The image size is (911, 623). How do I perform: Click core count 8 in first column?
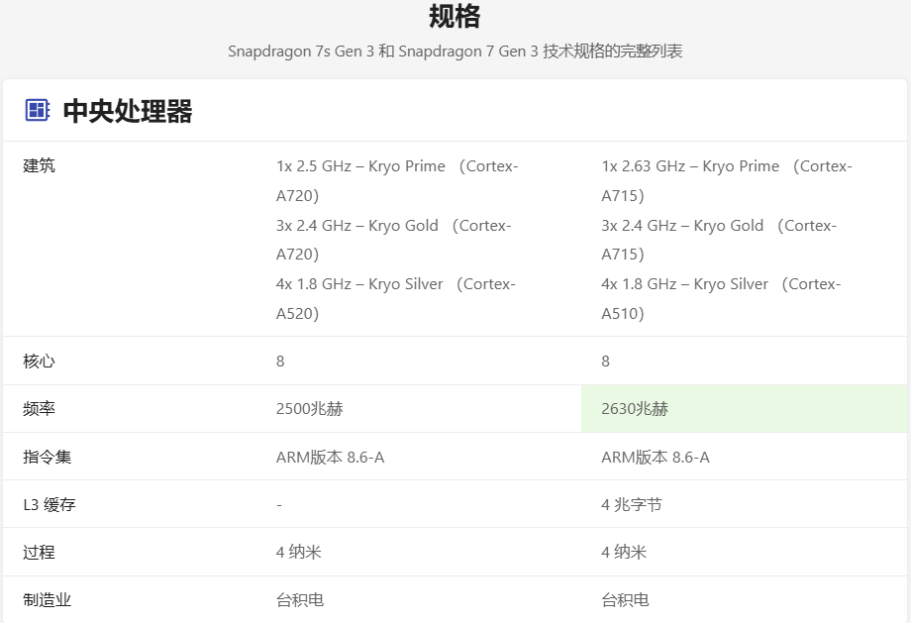(280, 362)
